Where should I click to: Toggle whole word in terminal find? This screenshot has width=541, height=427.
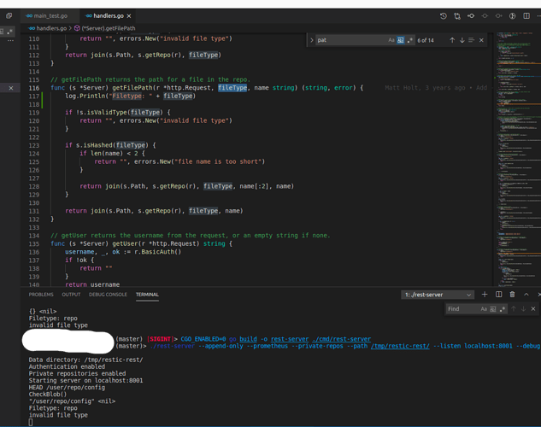pyautogui.click(x=493, y=309)
